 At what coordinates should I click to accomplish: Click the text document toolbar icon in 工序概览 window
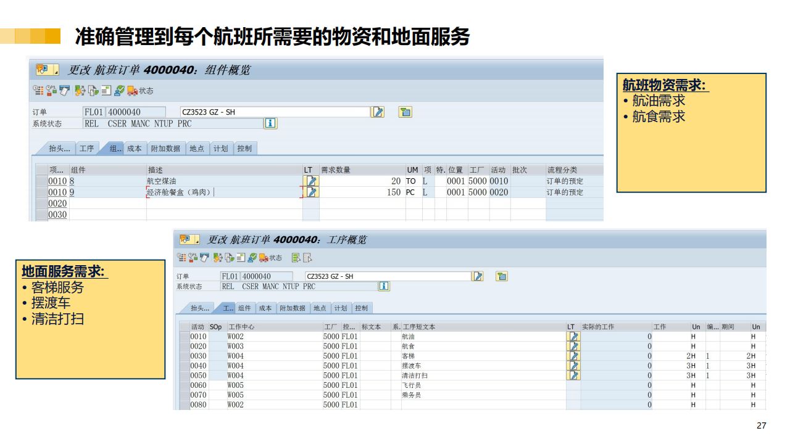(x=240, y=258)
